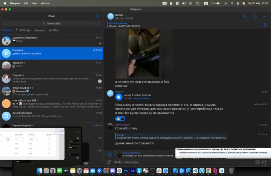Open After Effects from the Dock
This screenshot has width=271, height=176.
[x=132, y=171]
